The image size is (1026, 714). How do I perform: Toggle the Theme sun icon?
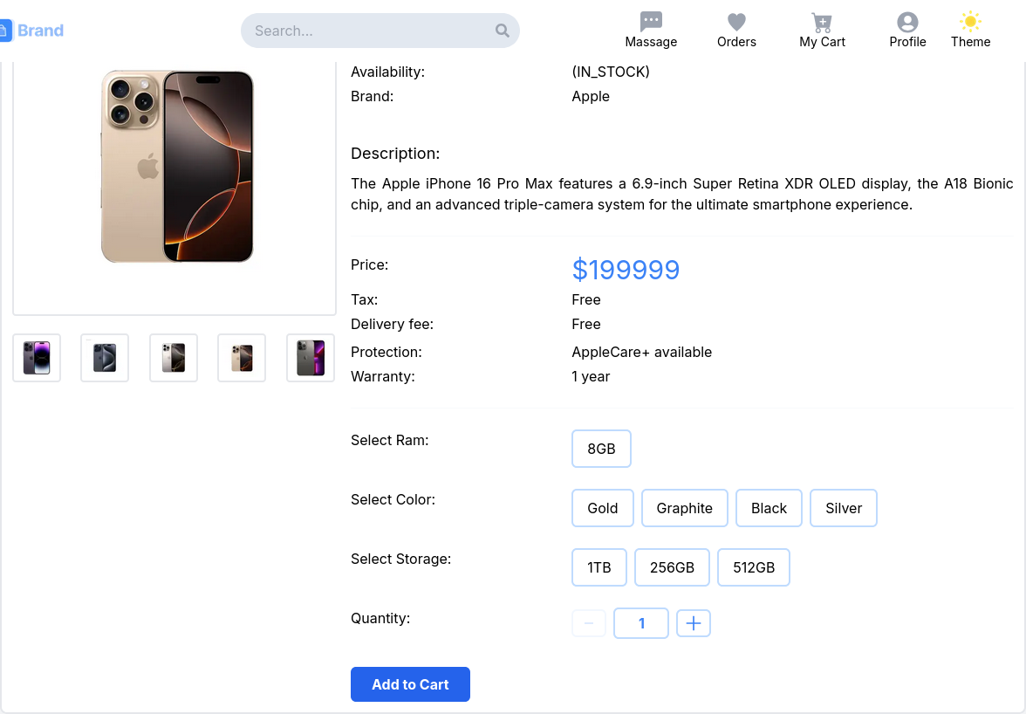[970, 22]
